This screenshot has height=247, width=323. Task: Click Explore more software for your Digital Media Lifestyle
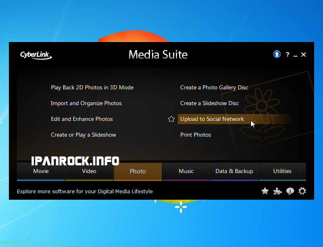point(85,191)
